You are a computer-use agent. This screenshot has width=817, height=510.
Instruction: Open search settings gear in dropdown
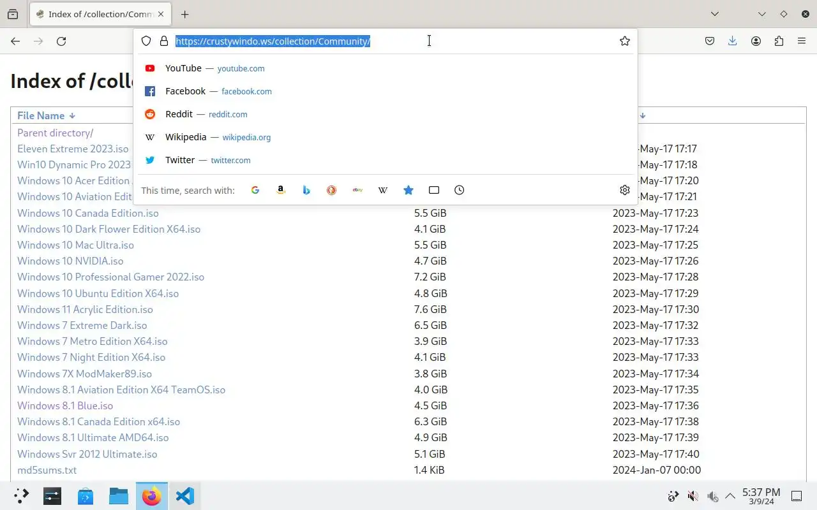coord(625,190)
